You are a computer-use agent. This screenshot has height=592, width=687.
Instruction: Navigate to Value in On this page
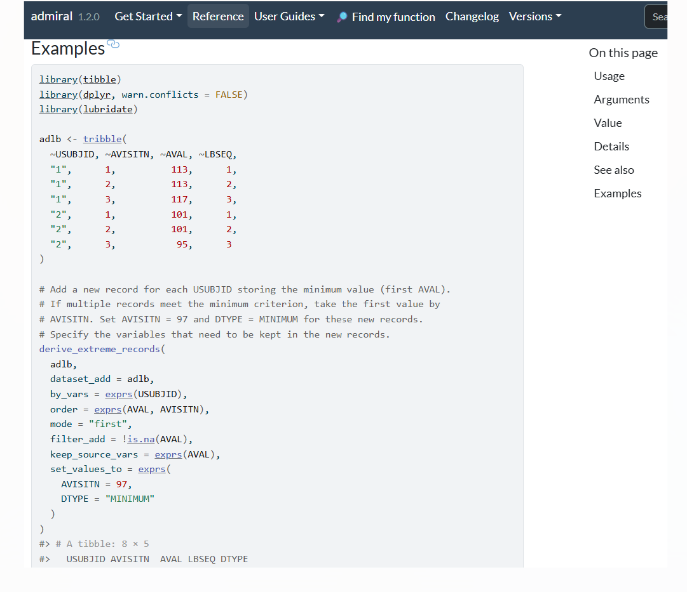(608, 123)
